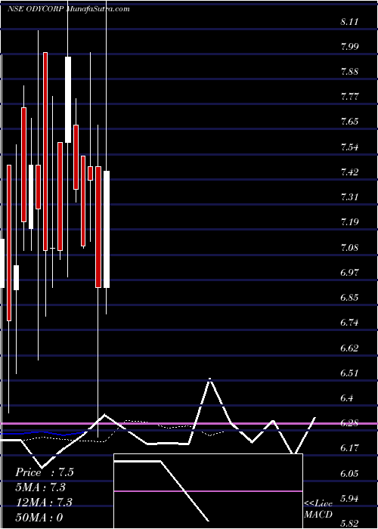Click the NSE ODYCORP MunafaSutra.com title text
Viewport: 378px width, 529px height.
point(69,9)
